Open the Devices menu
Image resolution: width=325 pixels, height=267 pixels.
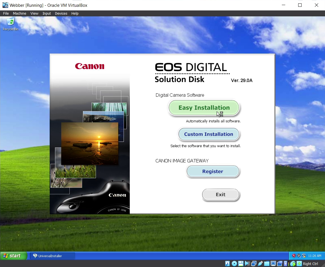click(61, 13)
